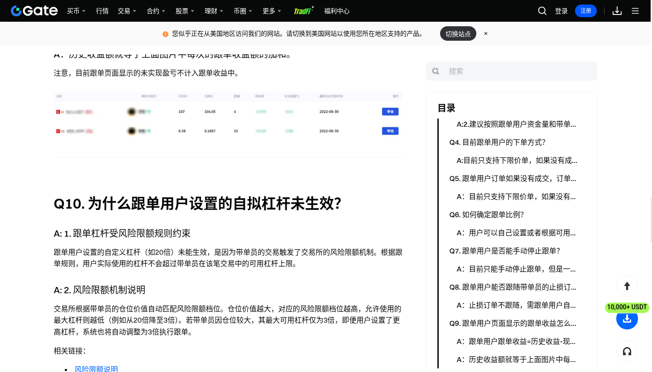Open TOC entry A:历史收益额就等于上面图片

click(516, 359)
